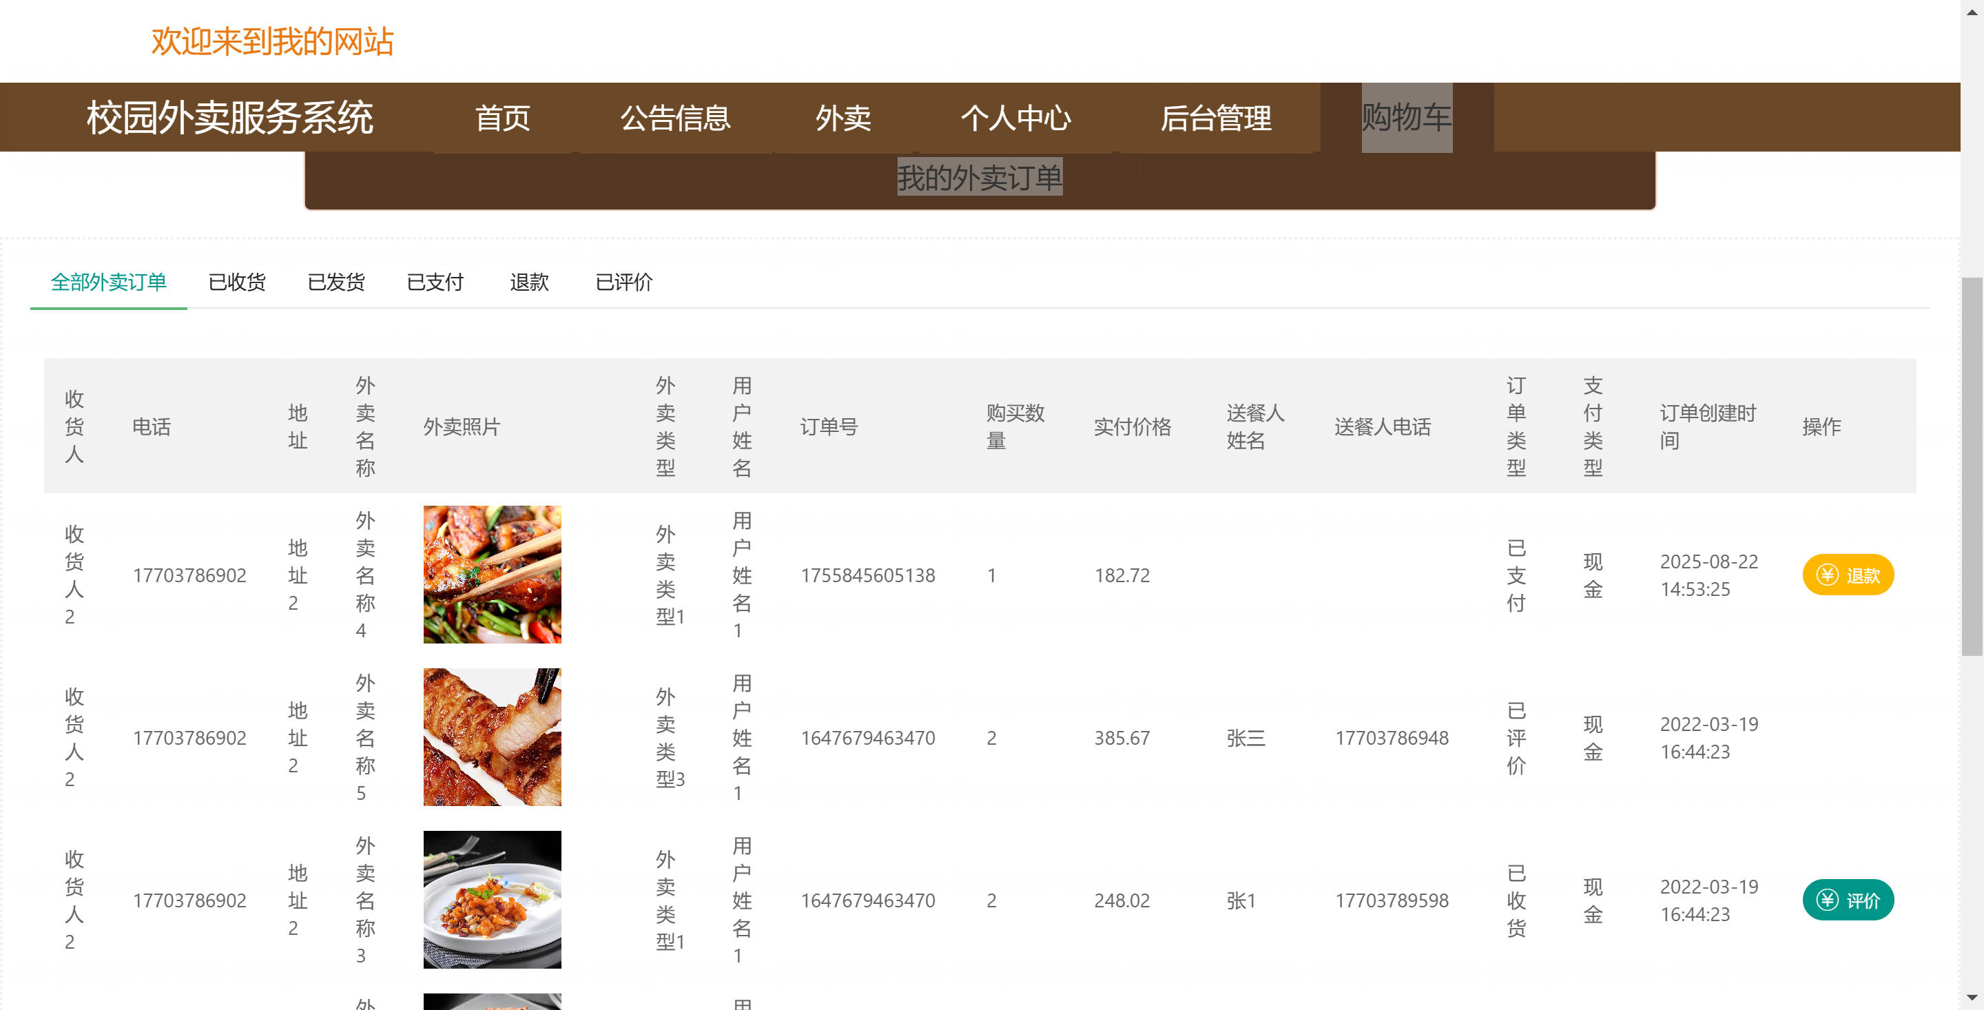Click the 外卖照片 column header
This screenshot has height=1010, width=1984.
pos(462,426)
